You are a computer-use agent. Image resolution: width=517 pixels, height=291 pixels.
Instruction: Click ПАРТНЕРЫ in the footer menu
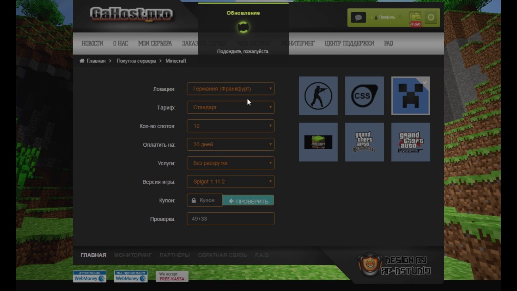coord(174,255)
